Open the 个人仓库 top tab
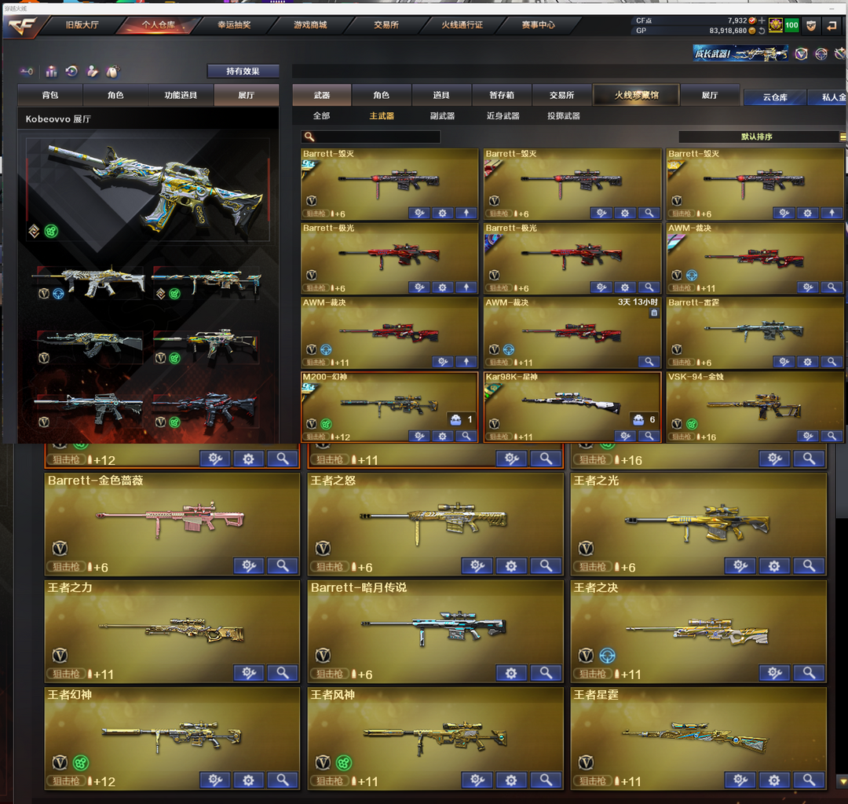 158,25
